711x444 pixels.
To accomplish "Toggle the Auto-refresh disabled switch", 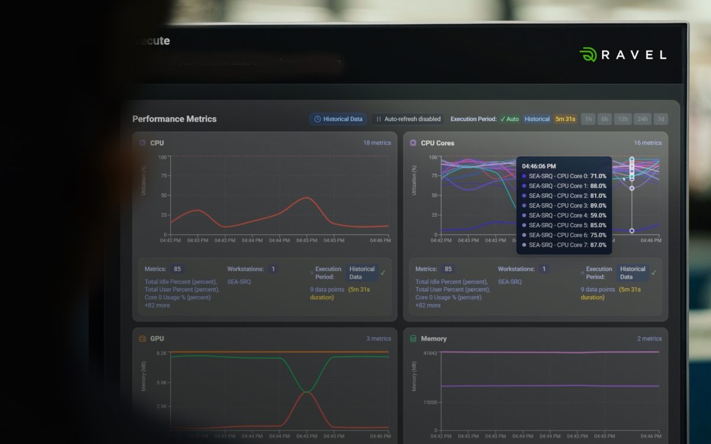I will 408,119.
